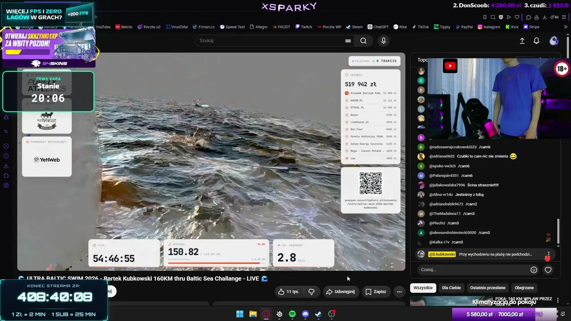The image size is (571, 321).
Task: Open the browser extensions puzzle icon
Action: [x=529, y=17]
